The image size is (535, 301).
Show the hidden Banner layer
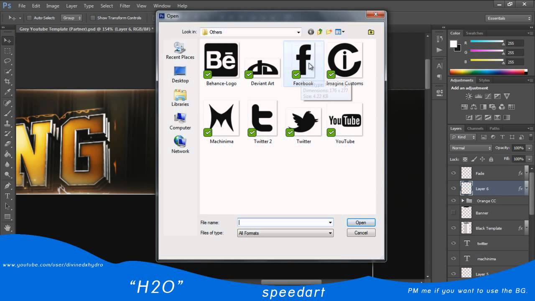click(453, 213)
